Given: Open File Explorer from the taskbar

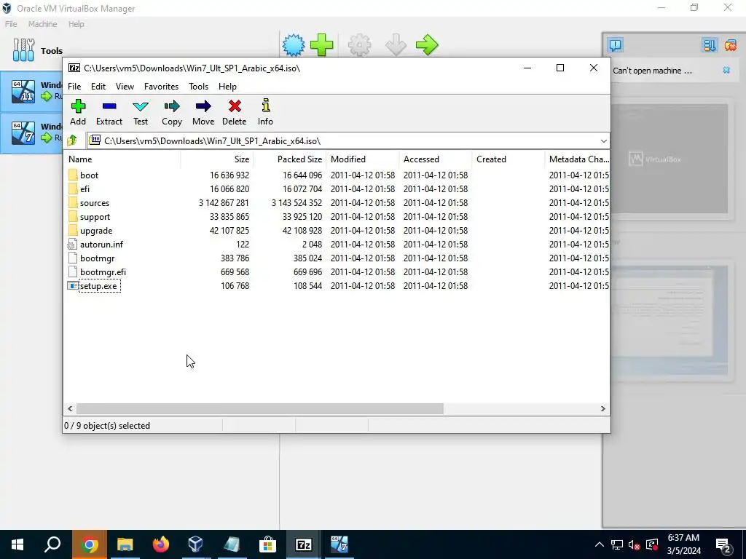Looking at the screenshot, I should (125, 544).
